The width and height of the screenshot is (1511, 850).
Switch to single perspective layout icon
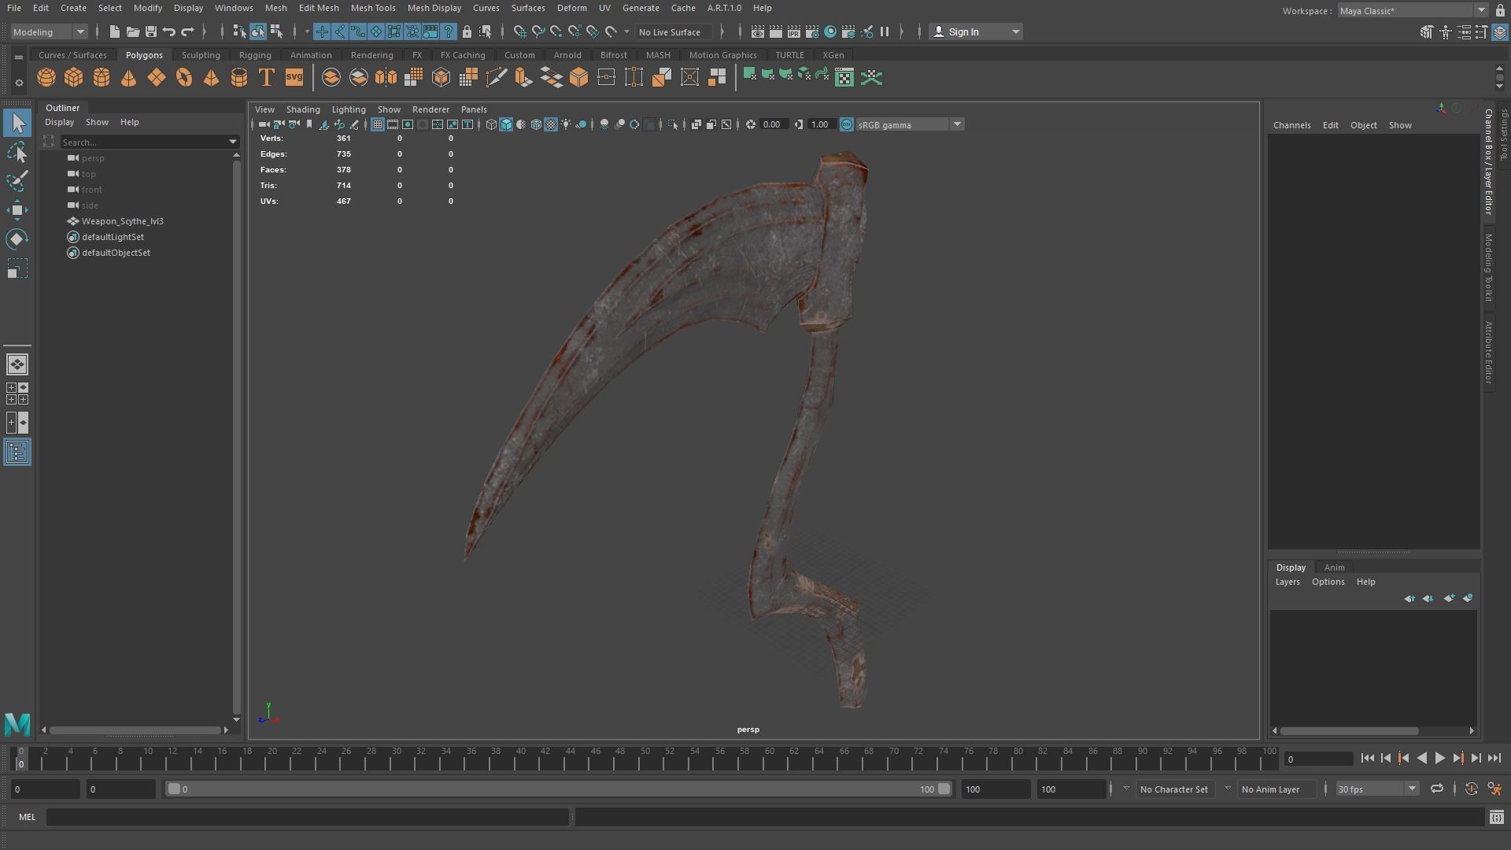click(17, 364)
